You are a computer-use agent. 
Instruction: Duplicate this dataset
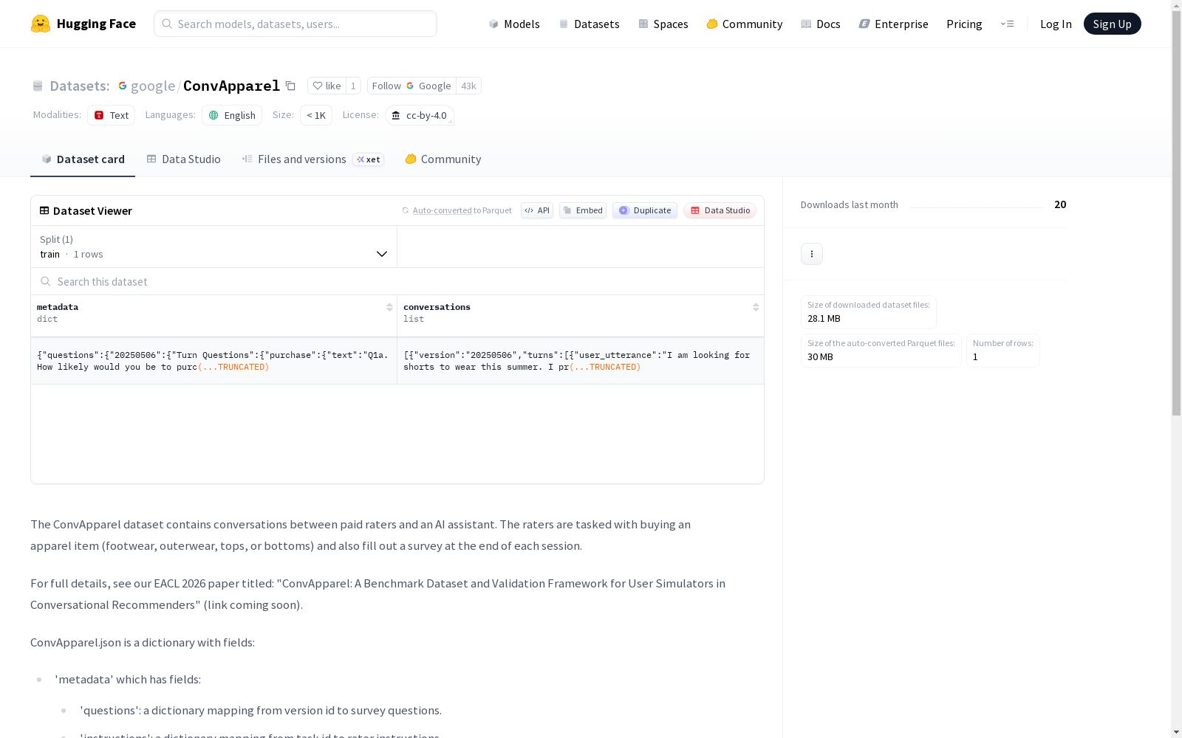[645, 210]
